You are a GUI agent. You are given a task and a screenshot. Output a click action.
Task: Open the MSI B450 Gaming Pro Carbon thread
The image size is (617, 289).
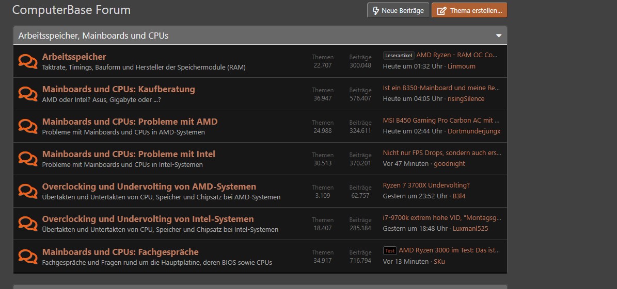(x=441, y=121)
